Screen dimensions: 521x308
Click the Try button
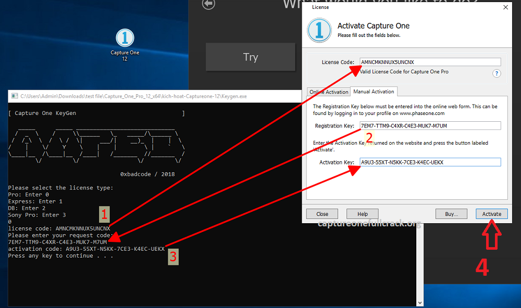(251, 57)
